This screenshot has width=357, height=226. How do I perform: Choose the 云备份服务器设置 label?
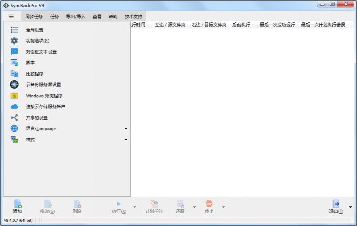click(43, 84)
